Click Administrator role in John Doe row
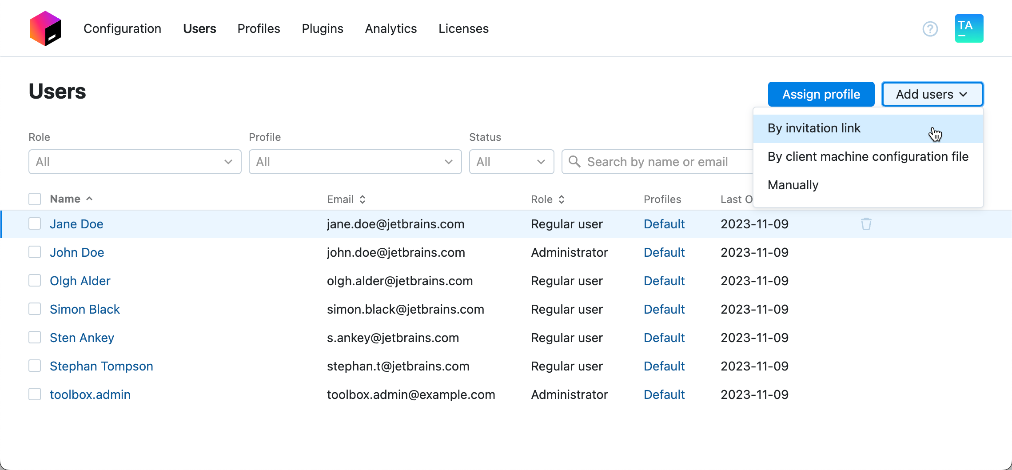The height and width of the screenshot is (470, 1012). [569, 252]
